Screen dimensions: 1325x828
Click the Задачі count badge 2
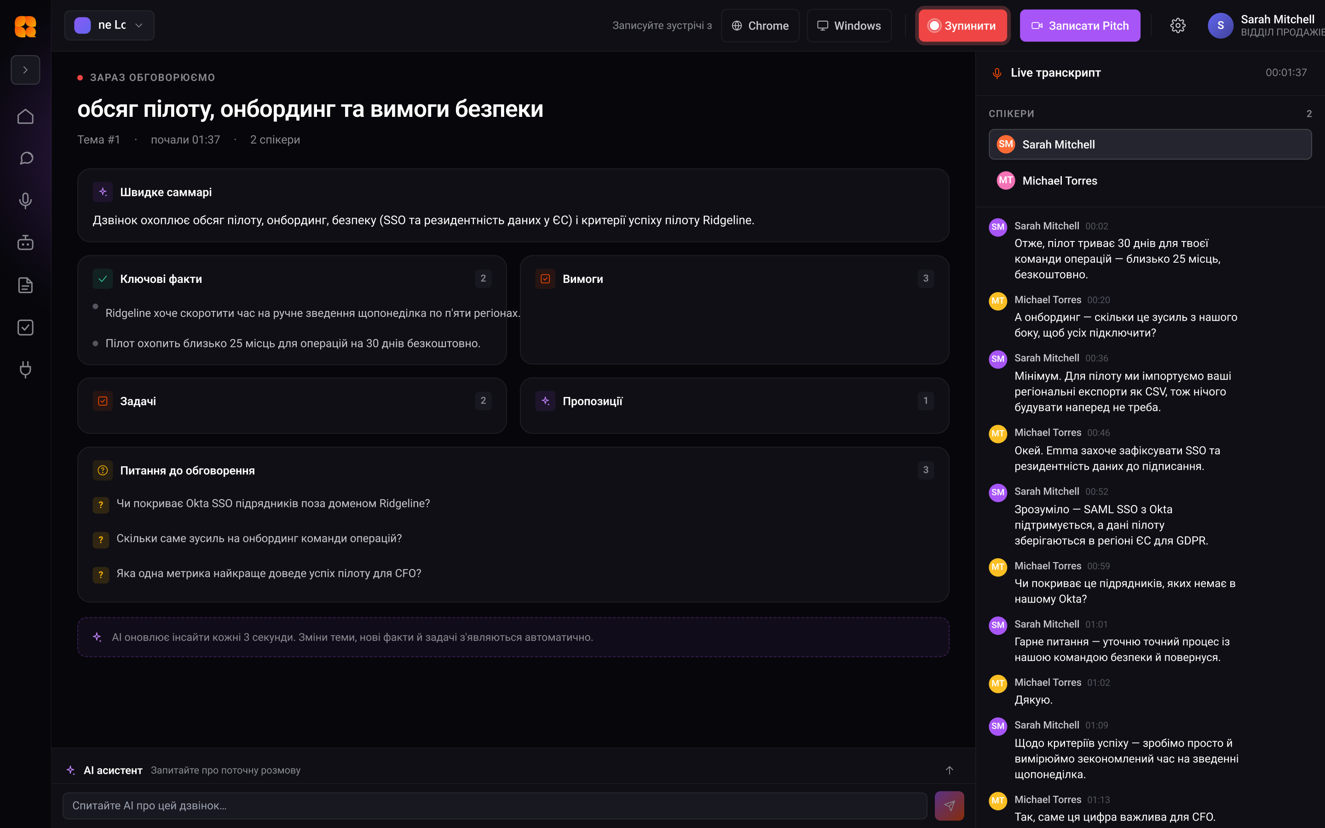pos(483,401)
